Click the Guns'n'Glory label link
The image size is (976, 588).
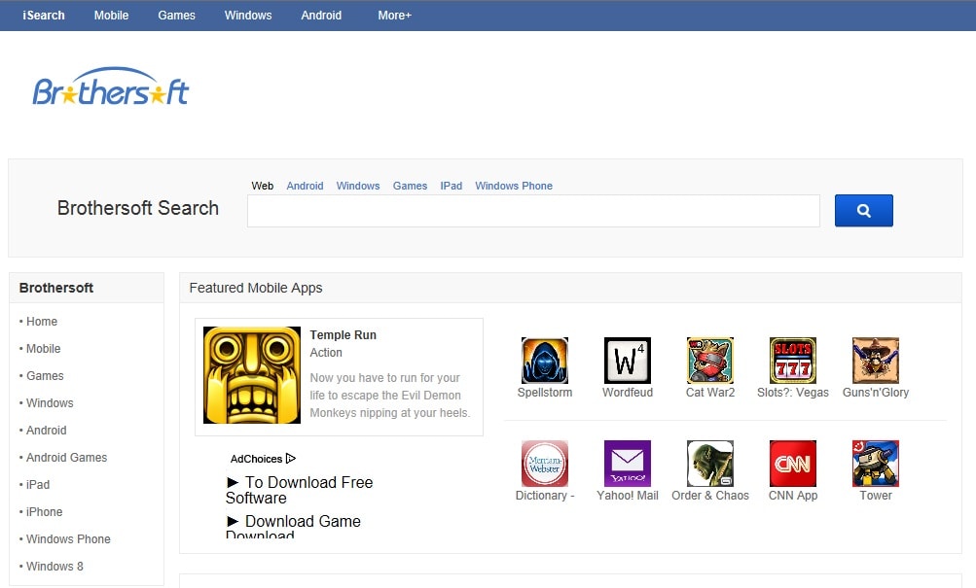pos(876,393)
